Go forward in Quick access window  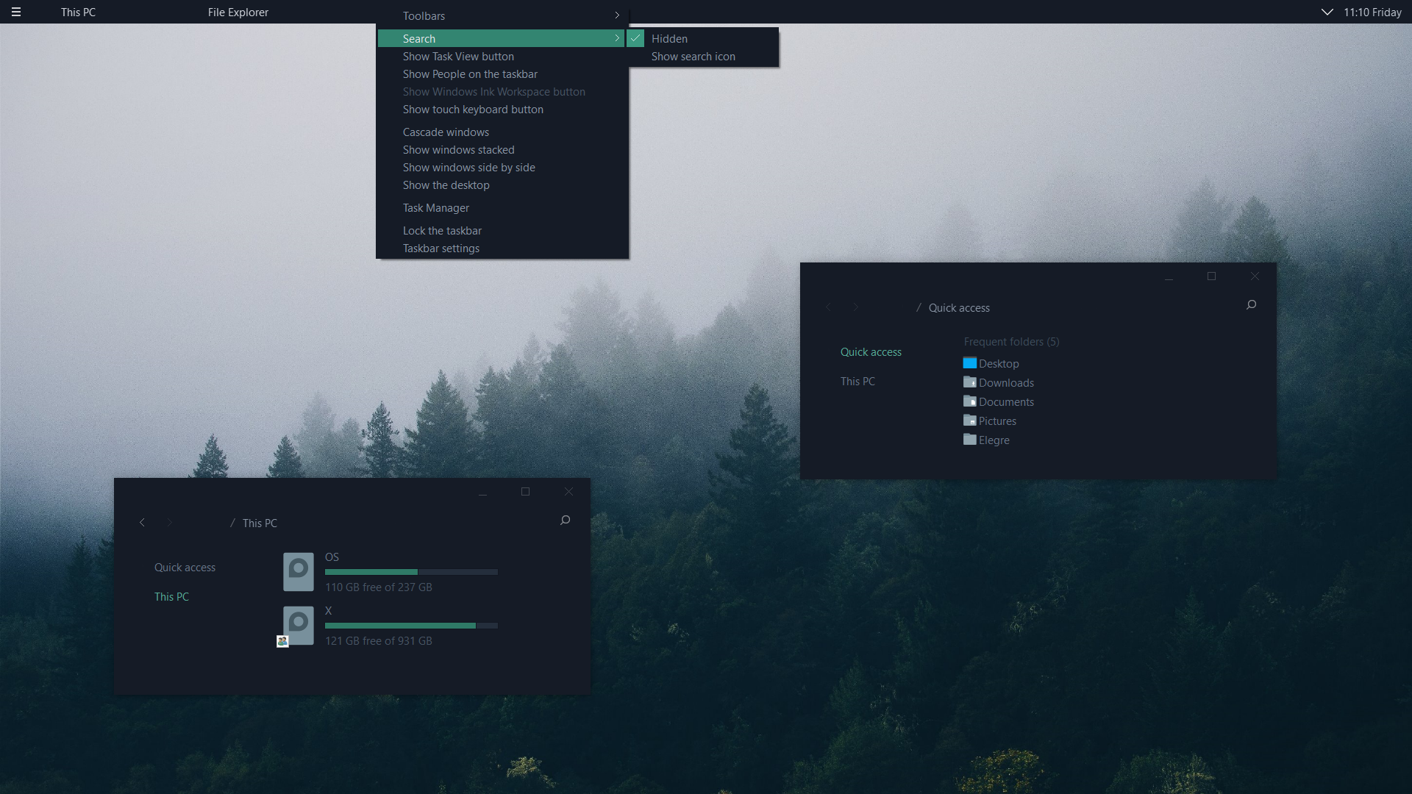click(x=856, y=307)
